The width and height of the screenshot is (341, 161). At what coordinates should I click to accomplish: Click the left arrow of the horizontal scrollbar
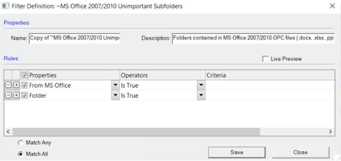[x=8, y=132]
